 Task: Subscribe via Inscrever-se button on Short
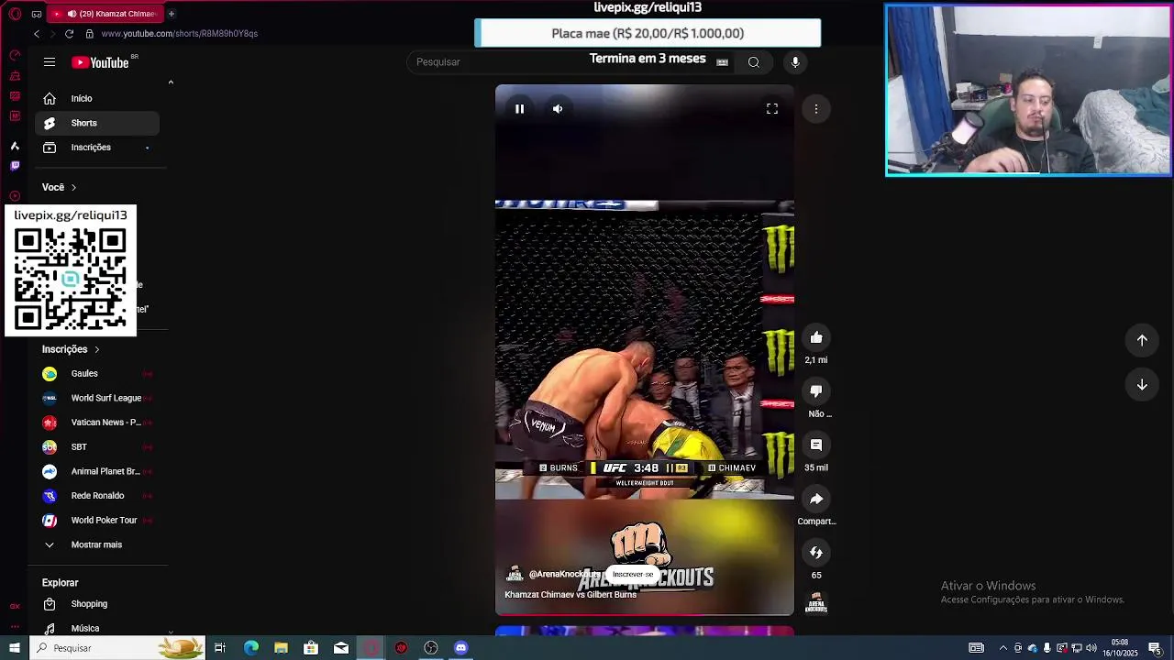tap(633, 575)
